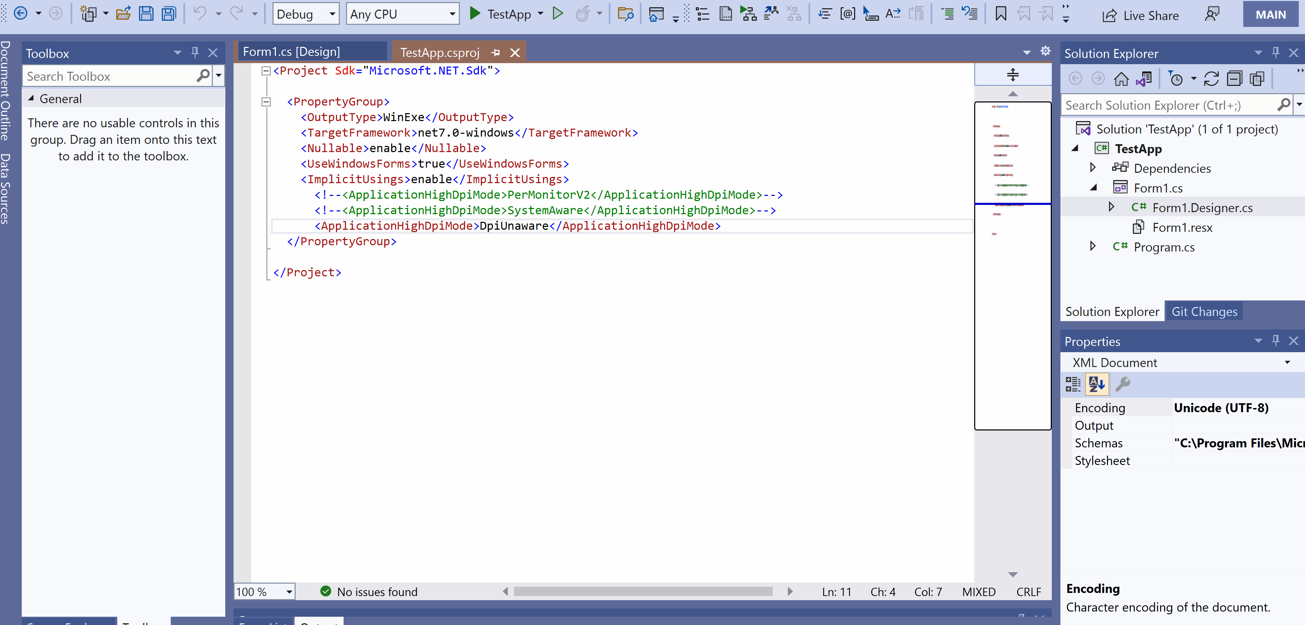Screen dimensions: 1305x625
Task: Click the horizontal scrollbar thumb
Action: coord(643,591)
